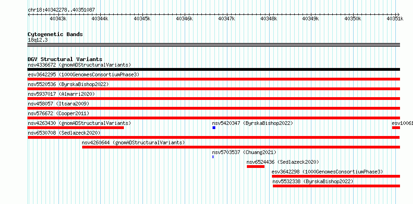Click the red nsv6530708 variant bar
This screenshot has height=204, width=413.
coord(213,137)
